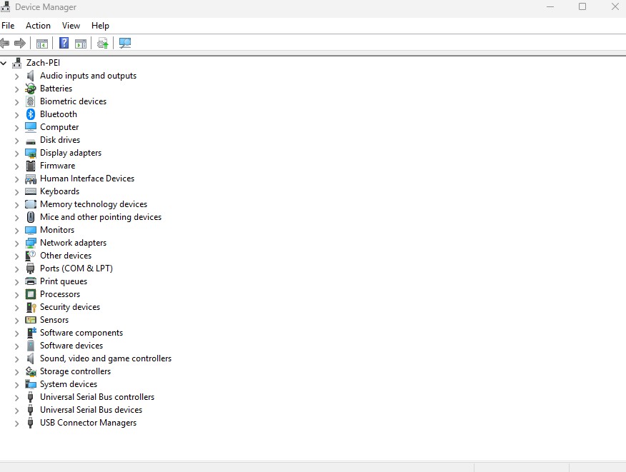The width and height of the screenshot is (626, 472).
Task: Open the File menu
Action: tap(8, 26)
